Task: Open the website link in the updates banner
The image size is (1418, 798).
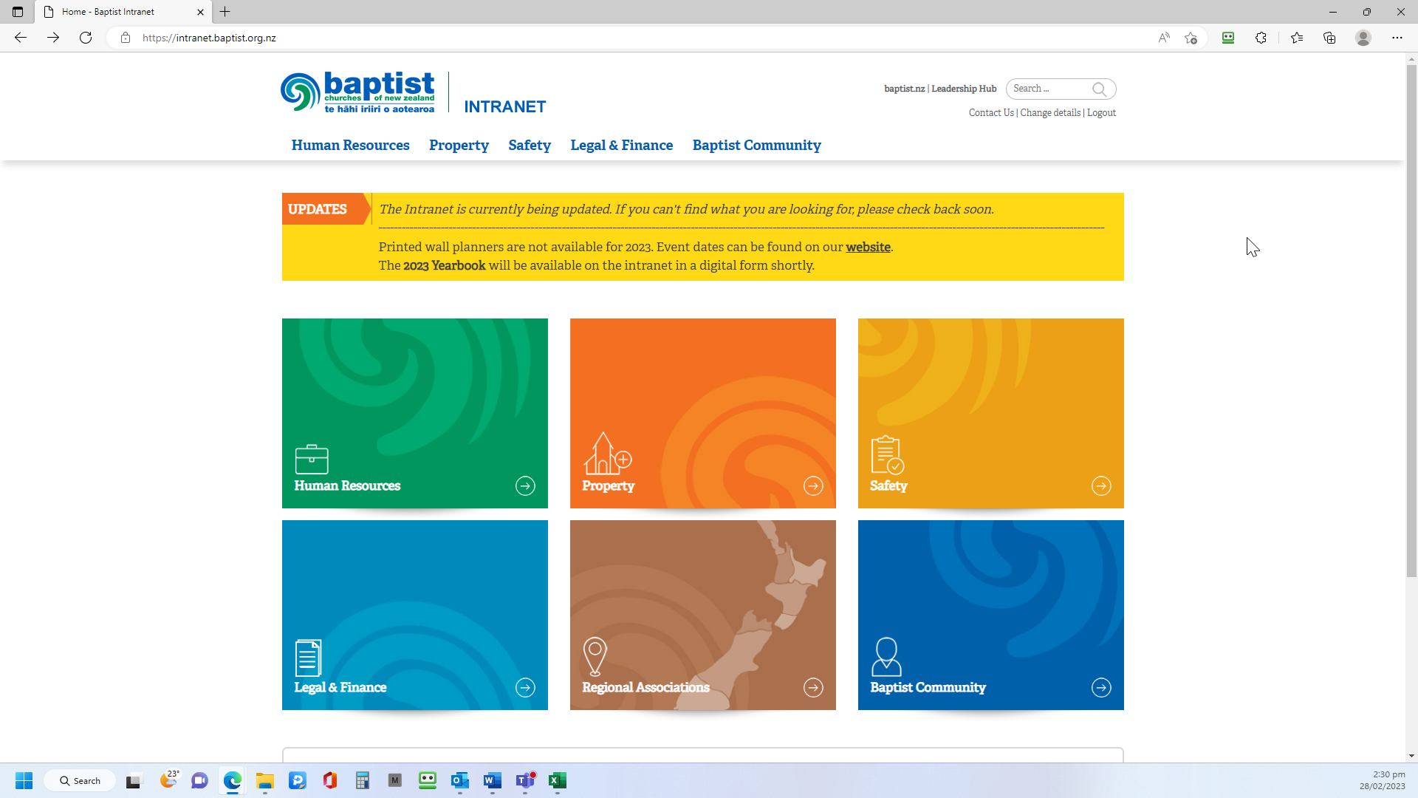Action: tap(867, 247)
